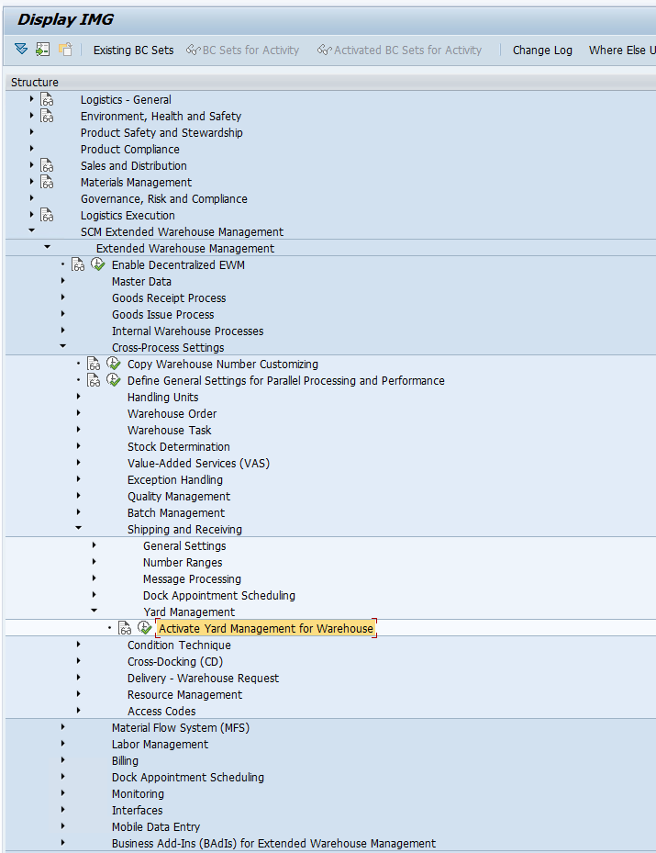Click Existing BC Sets button
The image size is (656, 853).
tap(133, 51)
